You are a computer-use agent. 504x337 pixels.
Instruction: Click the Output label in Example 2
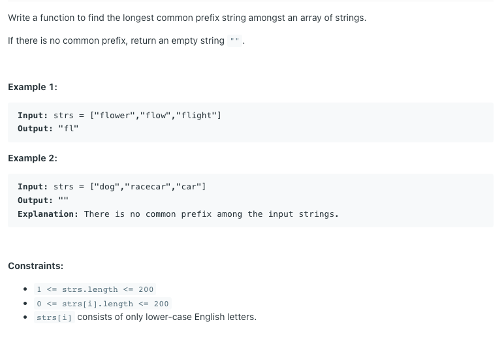[x=35, y=201]
